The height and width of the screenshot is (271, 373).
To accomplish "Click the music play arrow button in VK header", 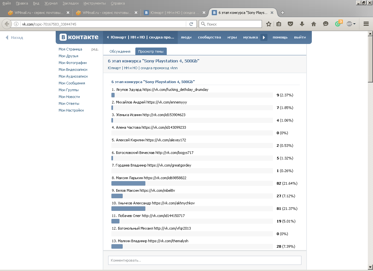I will click(264, 37).
